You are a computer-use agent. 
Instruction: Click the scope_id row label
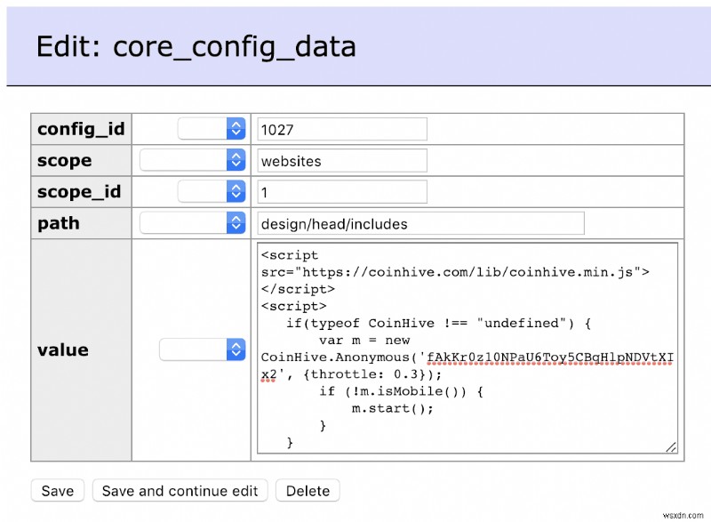point(81,192)
